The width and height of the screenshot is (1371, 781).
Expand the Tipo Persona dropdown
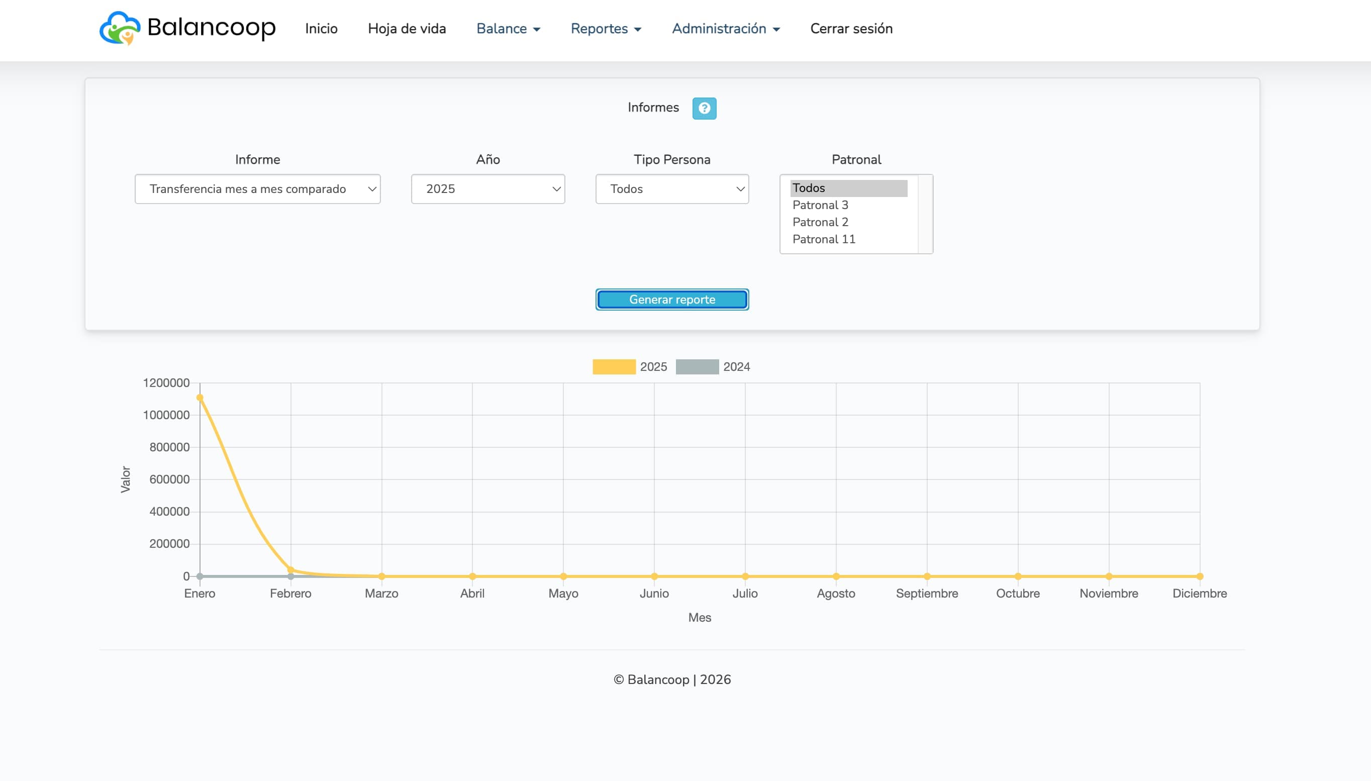[x=671, y=189]
